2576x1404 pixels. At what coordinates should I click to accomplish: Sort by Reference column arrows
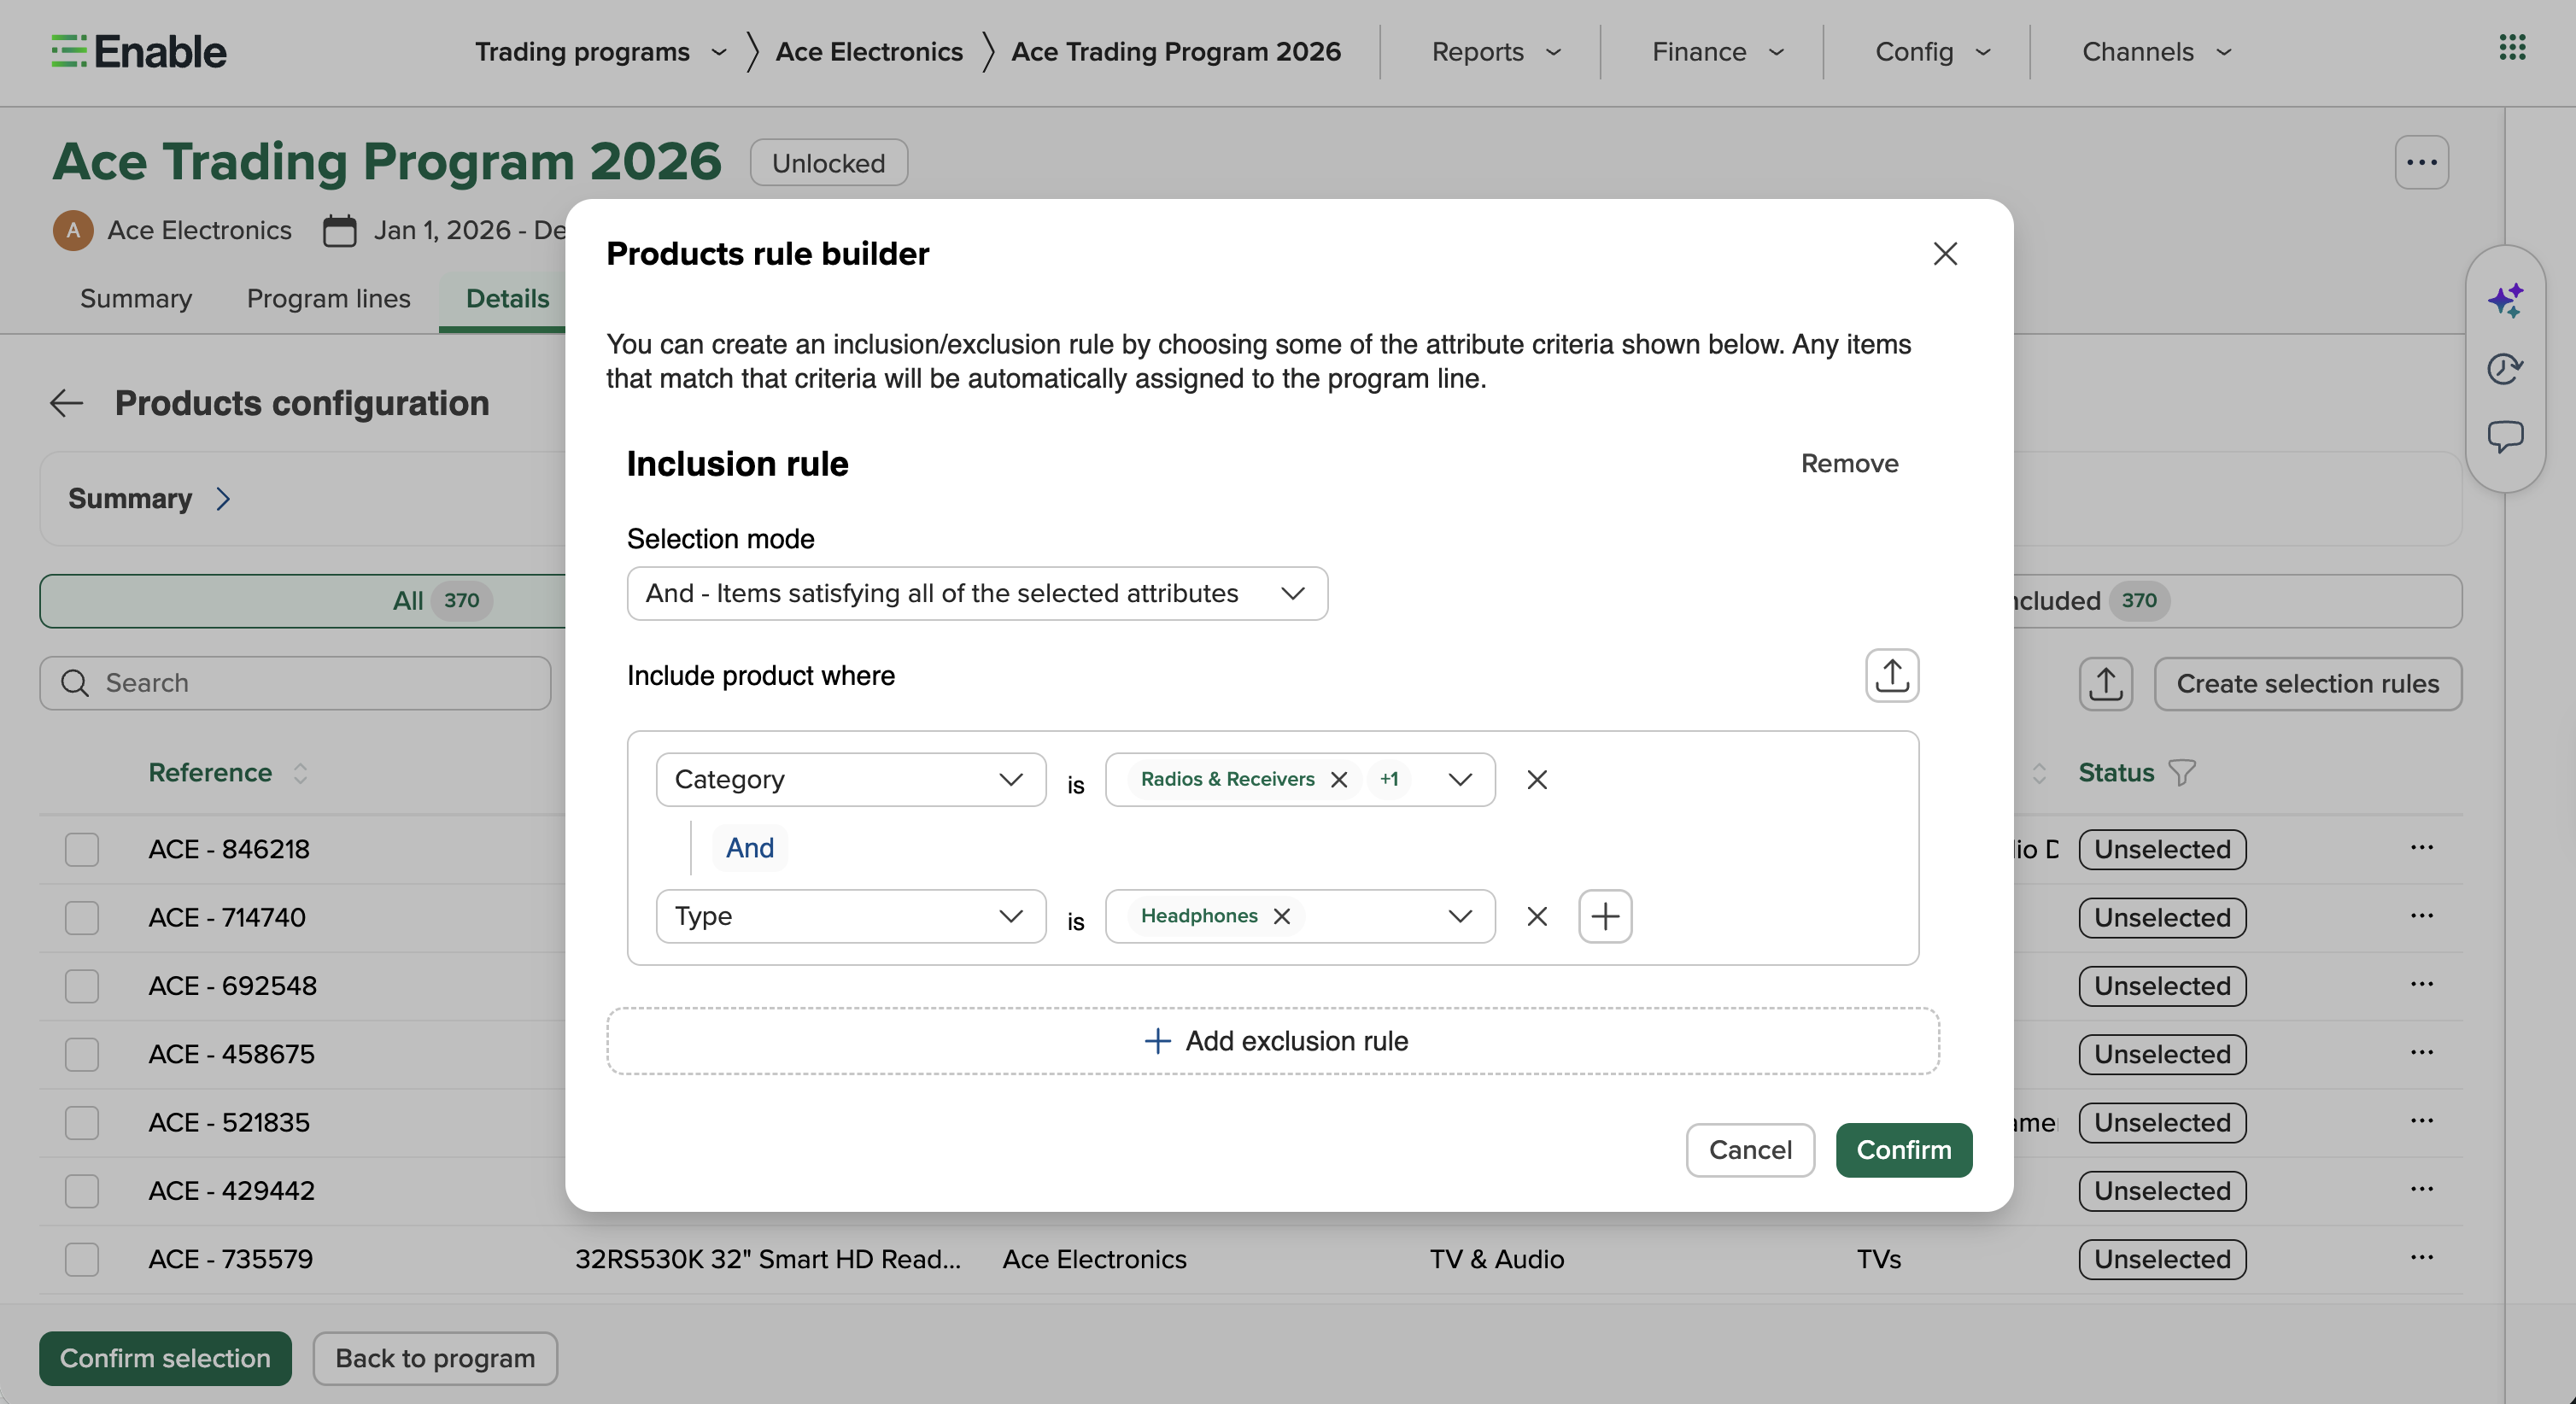[x=300, y=773]
